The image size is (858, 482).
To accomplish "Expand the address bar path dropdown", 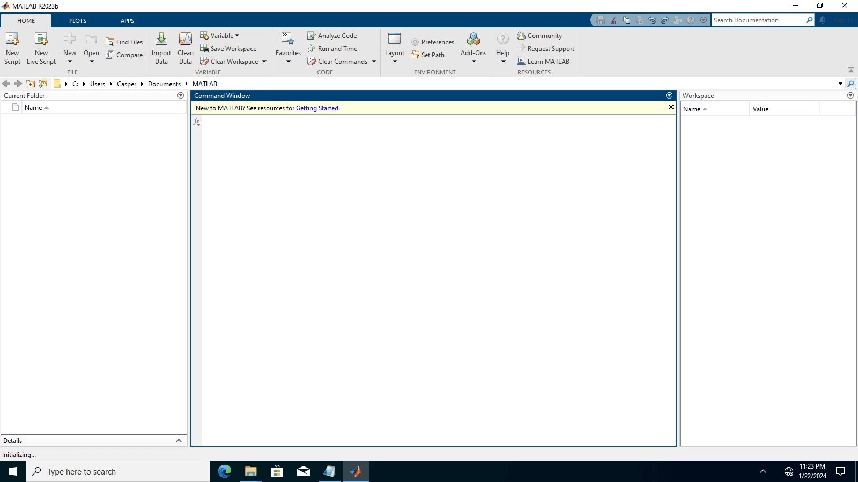I will pos(840,84).
